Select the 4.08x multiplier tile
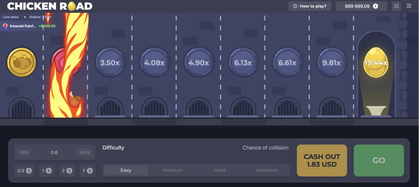Viewport: 419px width, 187px height. coord(154,63)
